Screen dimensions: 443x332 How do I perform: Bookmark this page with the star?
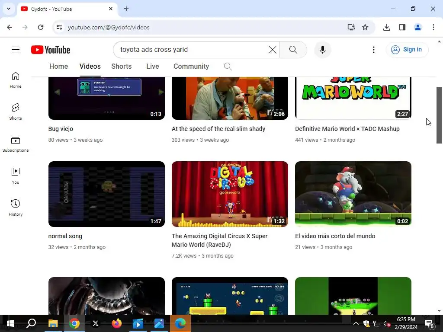click(x=365, y=27)
